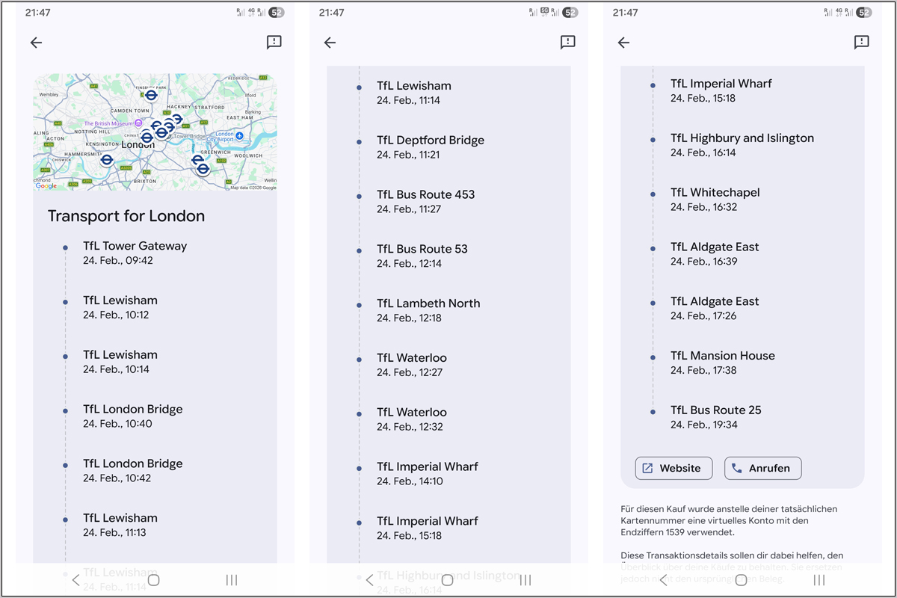Image resolution: width=897 pixels, height=598 pixels.
Task: Select the TfL Deptford Bridge entry
Action: 430,147
